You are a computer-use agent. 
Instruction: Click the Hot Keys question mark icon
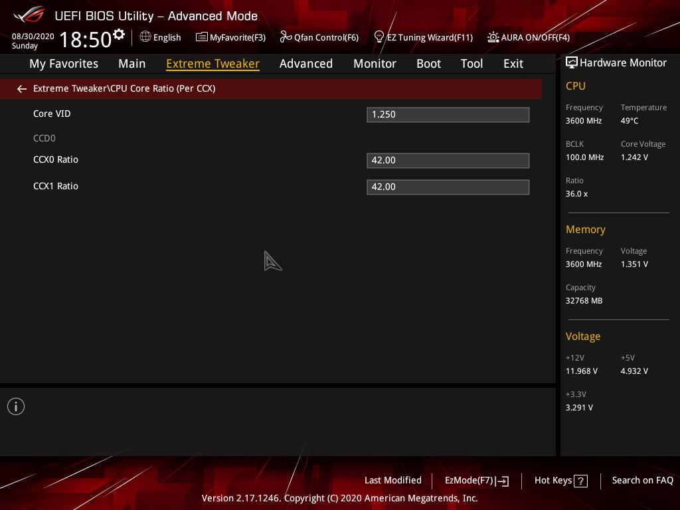[580, 481]
